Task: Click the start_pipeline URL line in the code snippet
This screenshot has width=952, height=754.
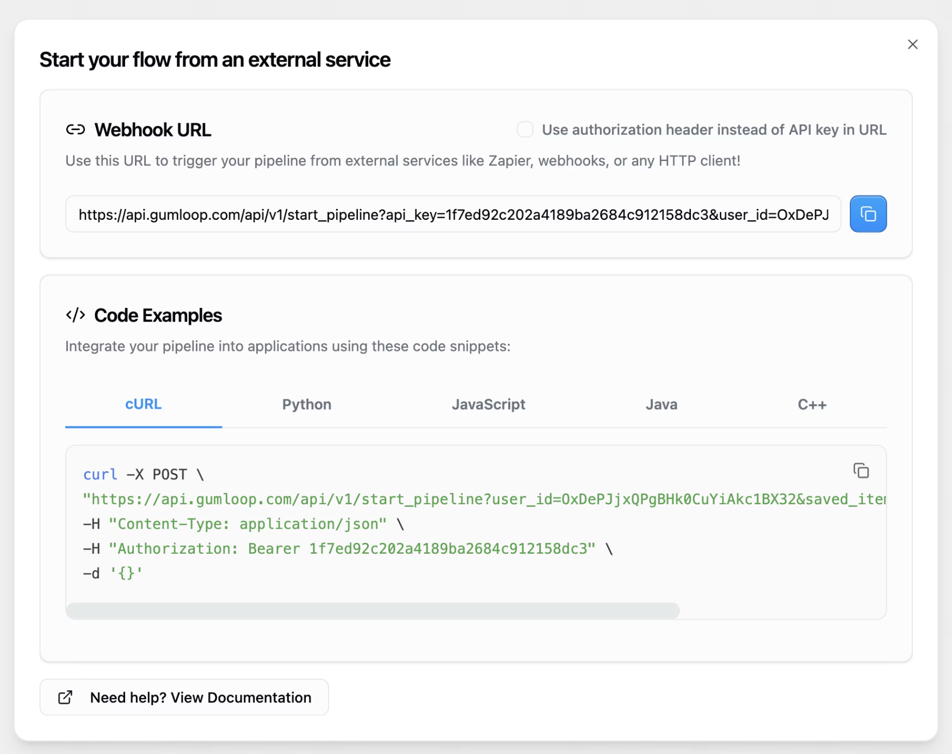Action: (x=484, y=499)
